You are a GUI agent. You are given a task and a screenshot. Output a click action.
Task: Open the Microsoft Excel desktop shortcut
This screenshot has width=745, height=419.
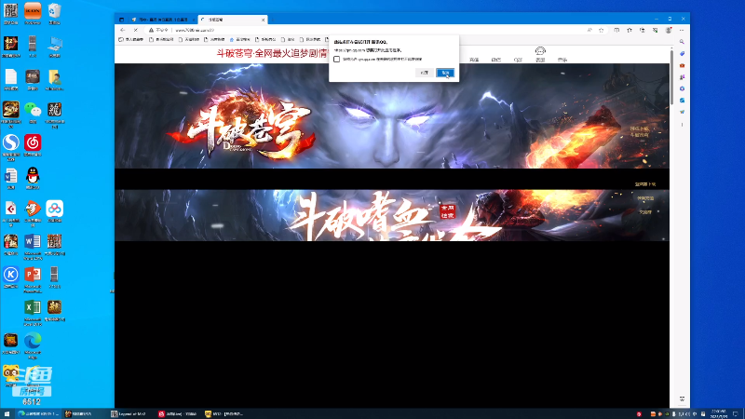pos(33,311)
